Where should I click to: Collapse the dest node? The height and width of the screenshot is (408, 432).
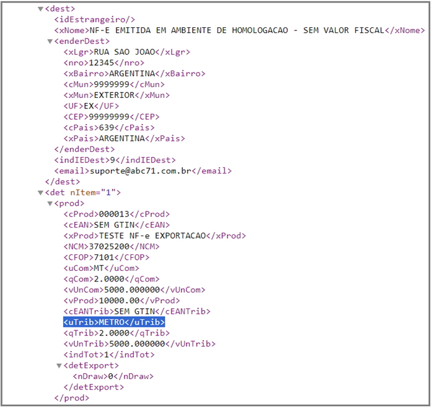pyautogui.click(x=40, y=9)
